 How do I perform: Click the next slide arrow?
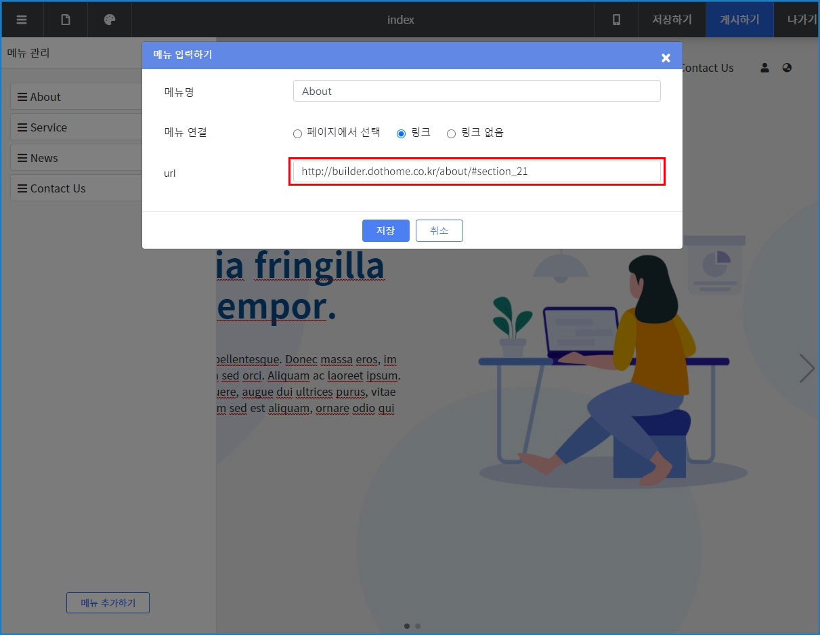806,368
